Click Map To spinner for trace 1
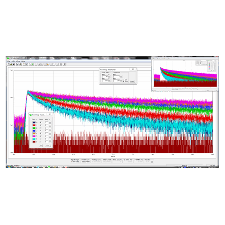The width and height of the screenshot is (225, 225). (50, 125)
